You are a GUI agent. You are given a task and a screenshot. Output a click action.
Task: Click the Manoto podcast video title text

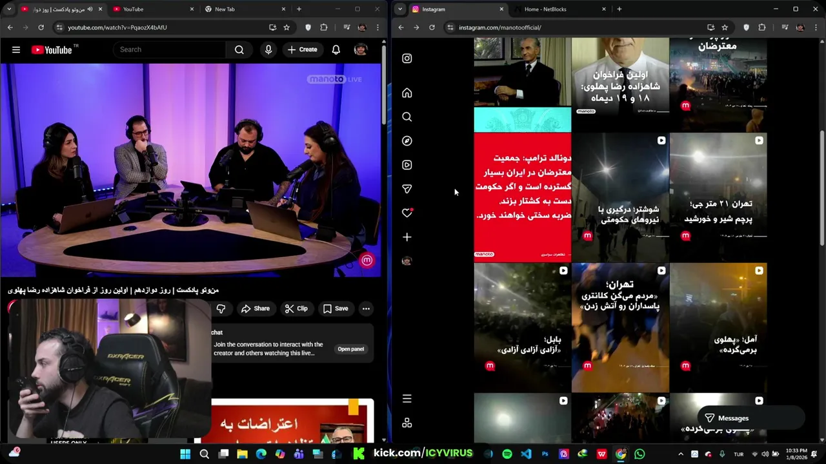click(113, 291)
